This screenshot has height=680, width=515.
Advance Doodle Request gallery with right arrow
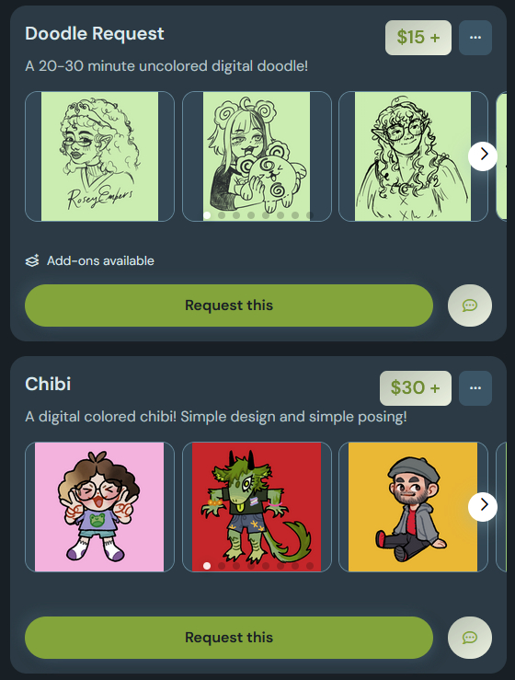[483, 154]
